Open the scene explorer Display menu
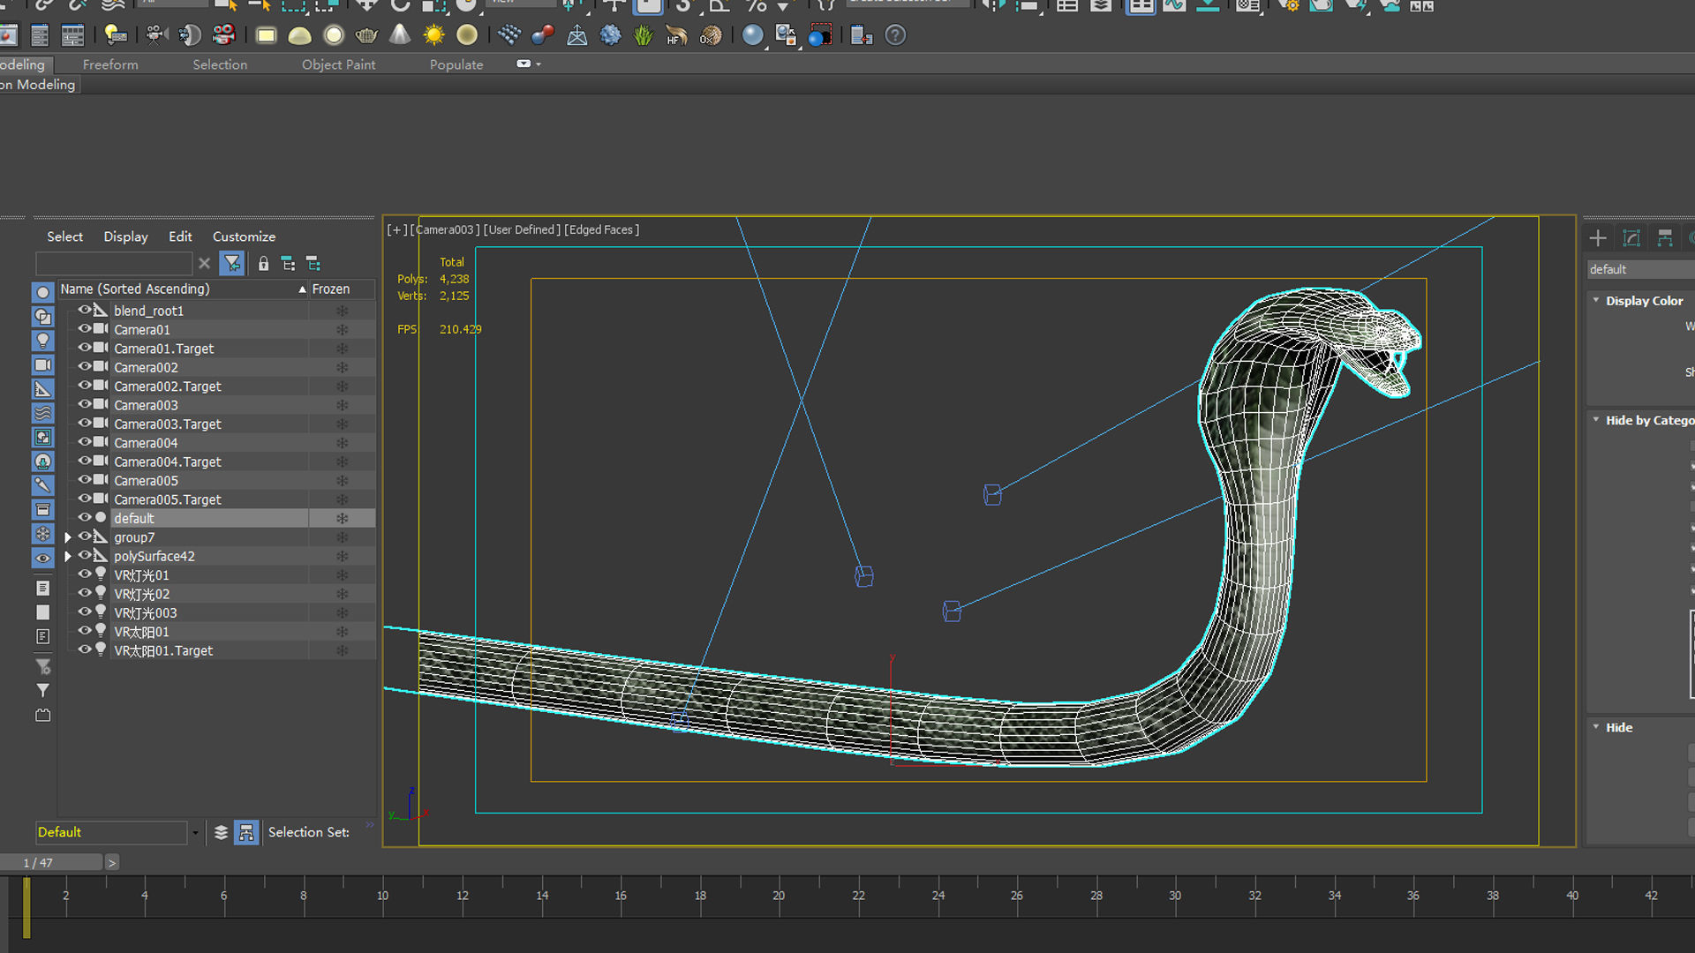The height and width of the screenshot is (953, 1695). [x=125, y=236]
